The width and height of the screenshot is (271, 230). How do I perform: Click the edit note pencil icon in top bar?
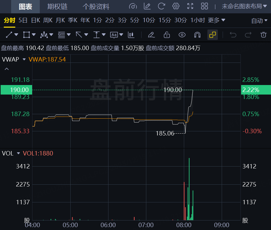[x=147, y=6]
